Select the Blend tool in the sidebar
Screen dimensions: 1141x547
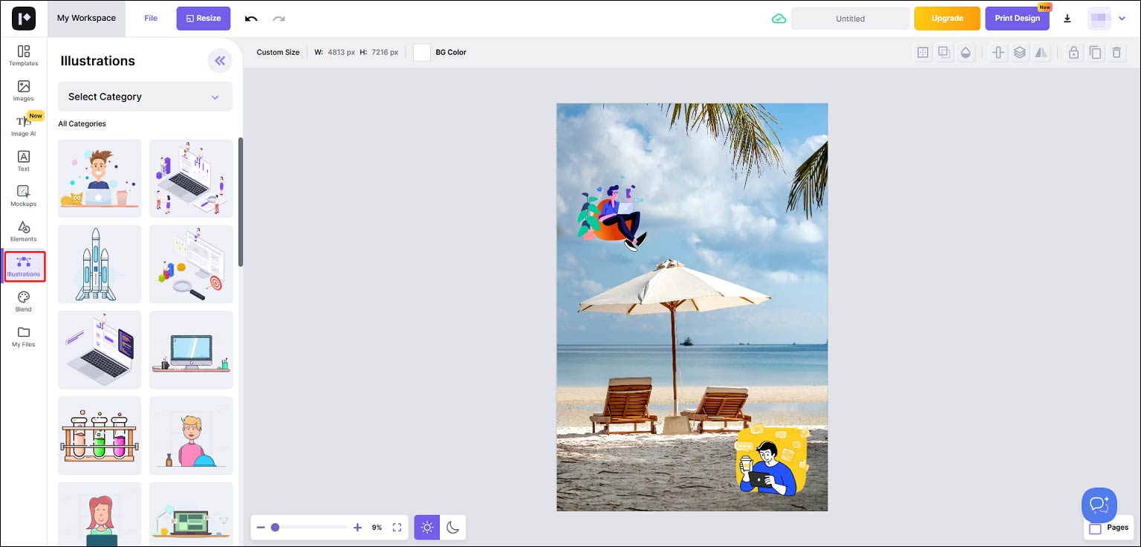click(x=23, y=300)
